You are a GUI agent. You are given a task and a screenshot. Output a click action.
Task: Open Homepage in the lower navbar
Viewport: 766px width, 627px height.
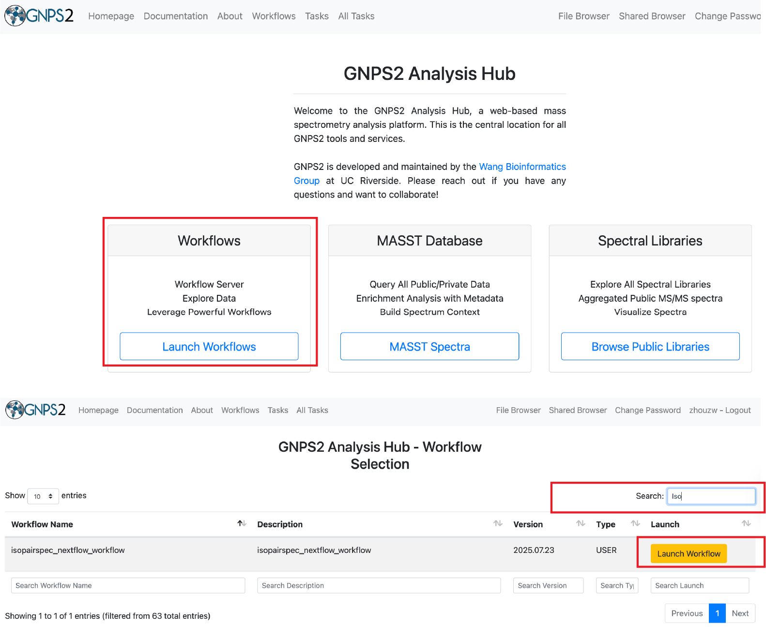[98, 410]
